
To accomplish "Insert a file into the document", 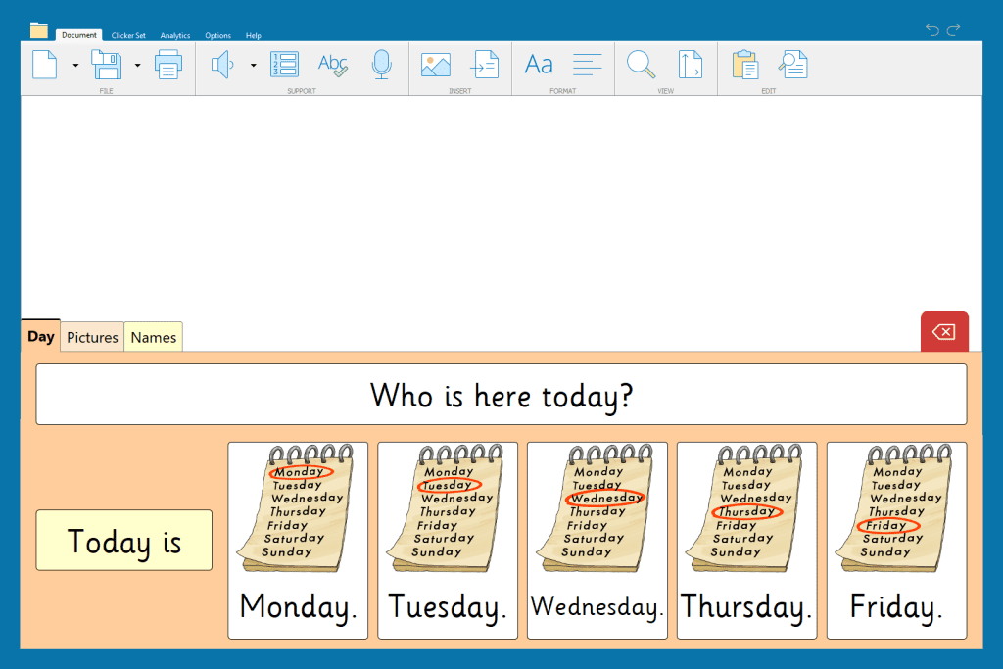I will (484, 65).
